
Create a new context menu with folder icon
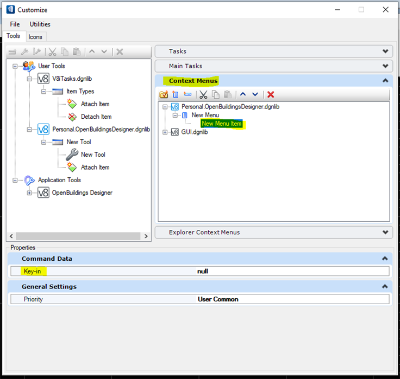click(164, 95)
